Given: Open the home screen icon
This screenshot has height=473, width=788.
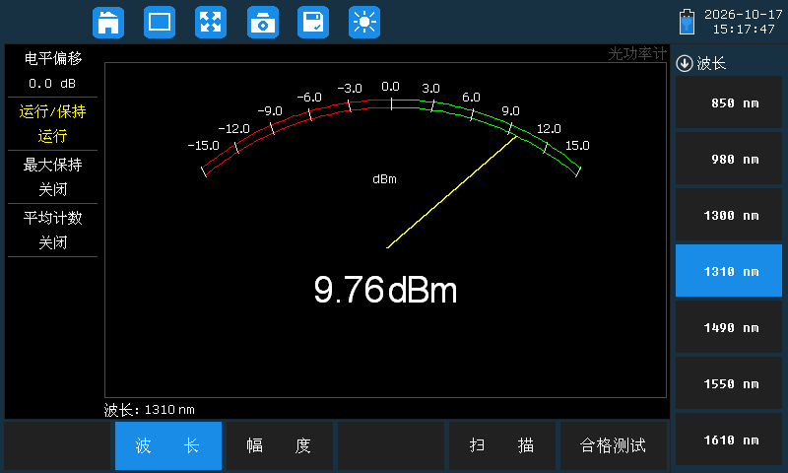Looking at the screenshot, I should click(108, 22).
